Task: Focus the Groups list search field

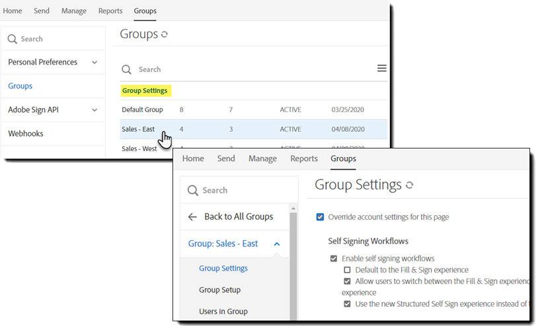Action: (253, 69)
